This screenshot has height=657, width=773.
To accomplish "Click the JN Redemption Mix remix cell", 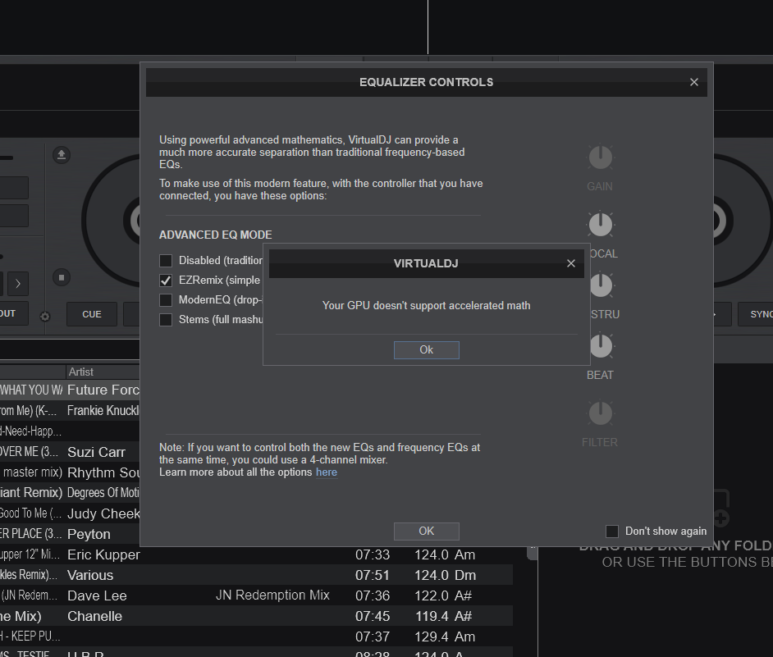I will 272,595.
